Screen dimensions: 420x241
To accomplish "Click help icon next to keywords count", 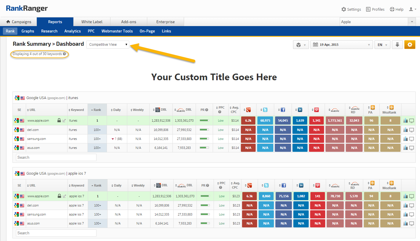I will [64, 54].
